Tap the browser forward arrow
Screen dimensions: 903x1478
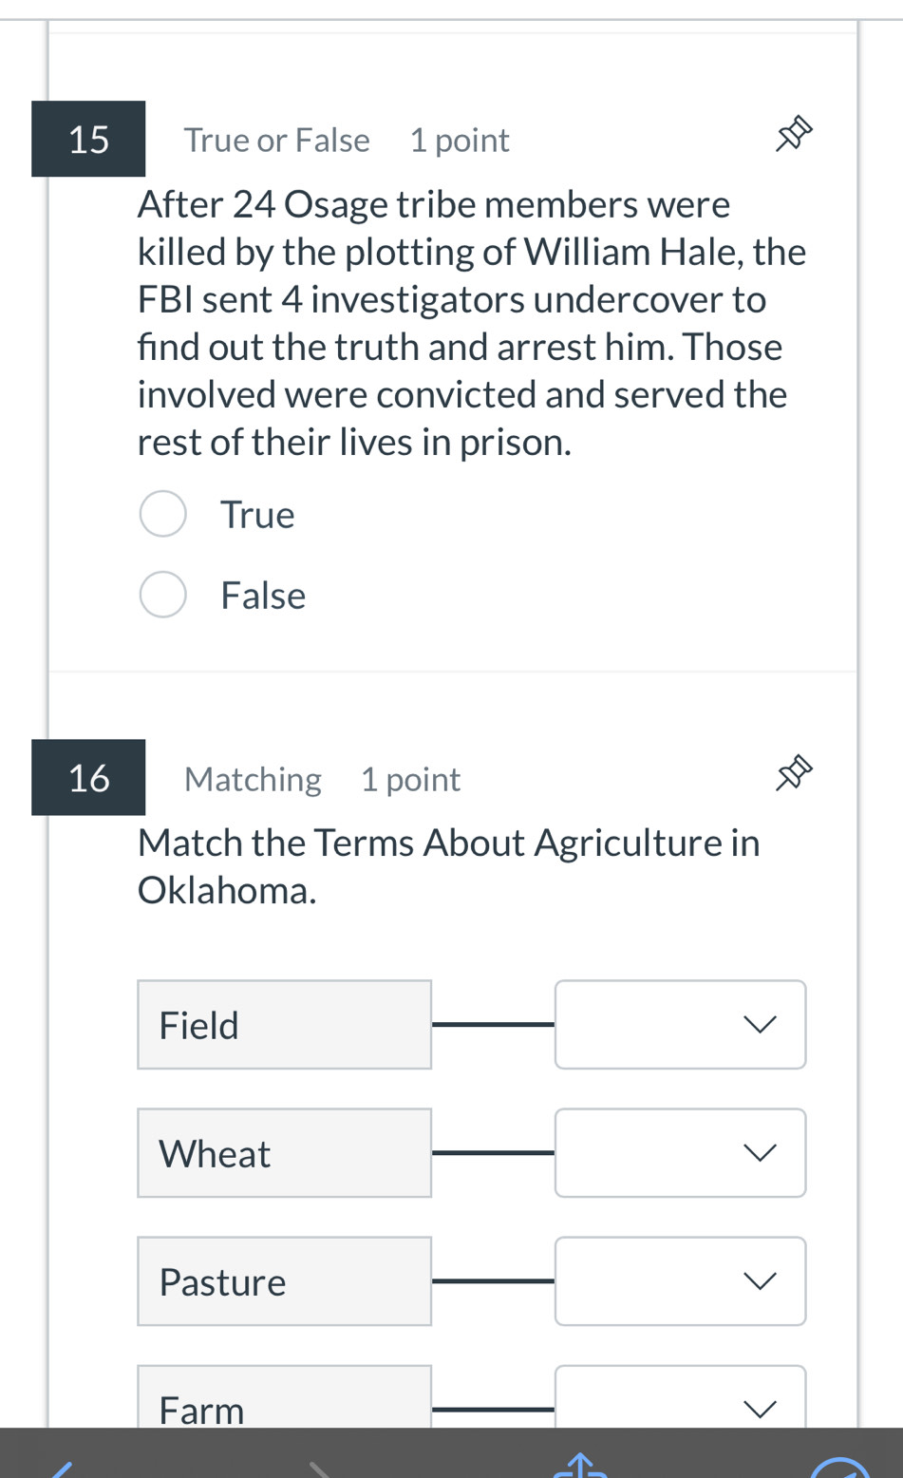(x=321, y=1469)
